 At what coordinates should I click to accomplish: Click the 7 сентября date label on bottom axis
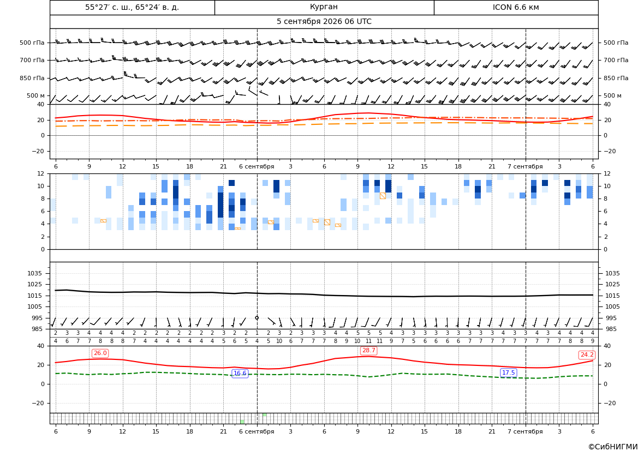coord(525,431)
